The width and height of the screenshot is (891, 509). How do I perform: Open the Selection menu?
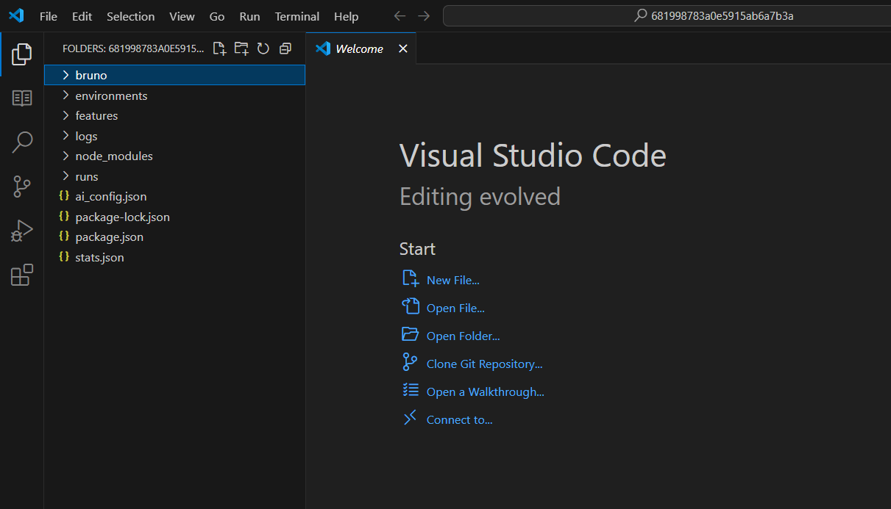pyautogui.click(x=130, y=16)
